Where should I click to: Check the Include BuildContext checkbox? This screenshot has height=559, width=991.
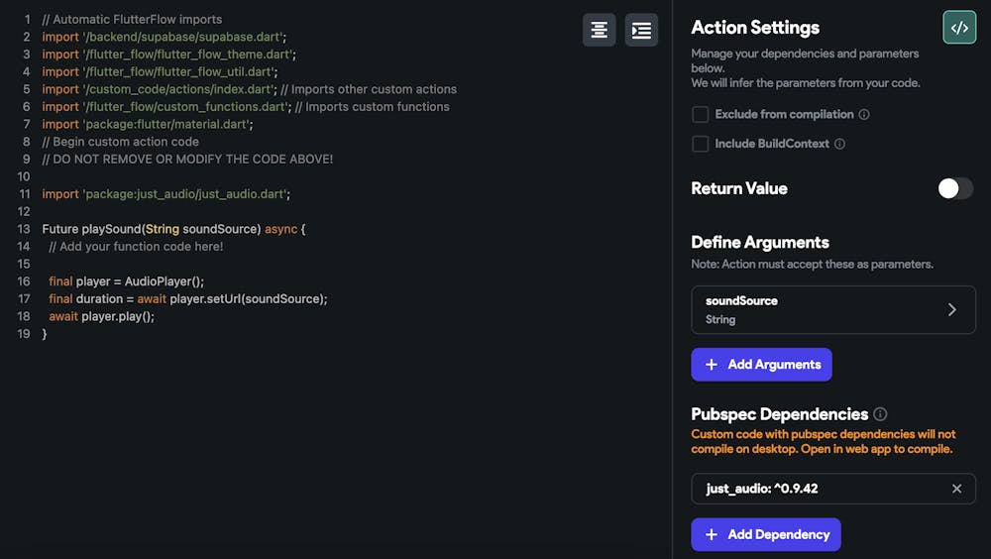pyautogui.click(x=701, y=144)
